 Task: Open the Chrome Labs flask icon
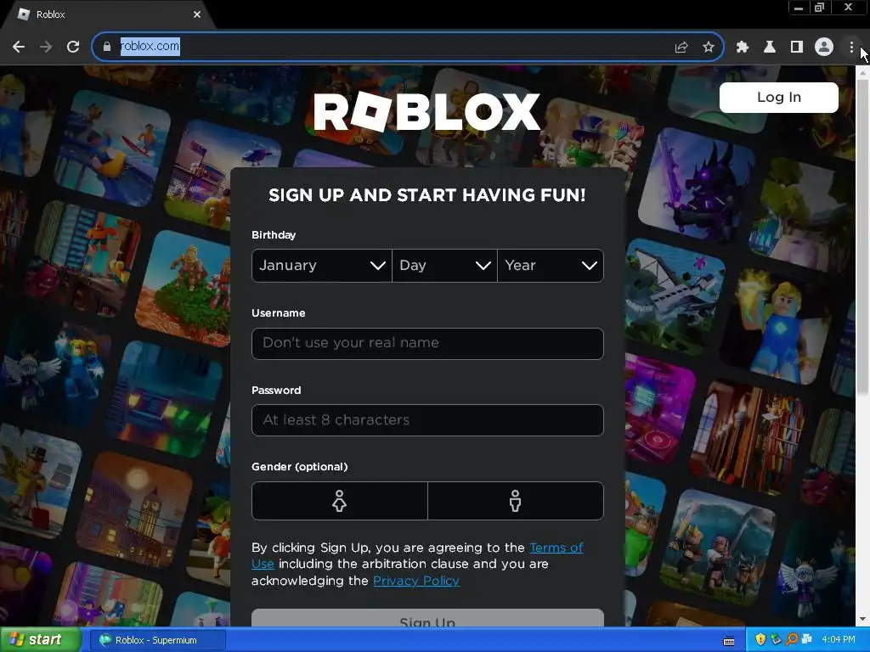click(x=770, y=48)
